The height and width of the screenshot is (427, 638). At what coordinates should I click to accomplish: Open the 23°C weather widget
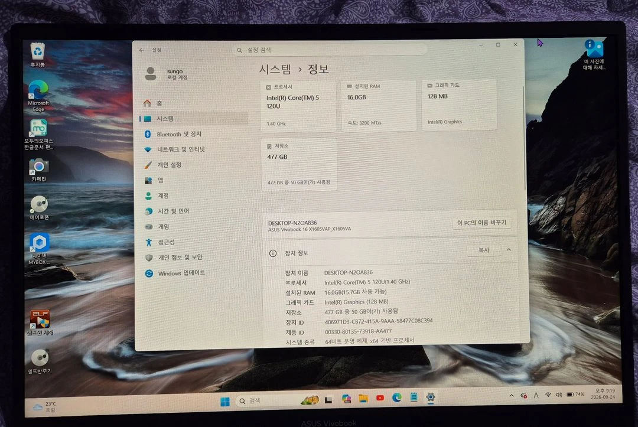[45, 407]
